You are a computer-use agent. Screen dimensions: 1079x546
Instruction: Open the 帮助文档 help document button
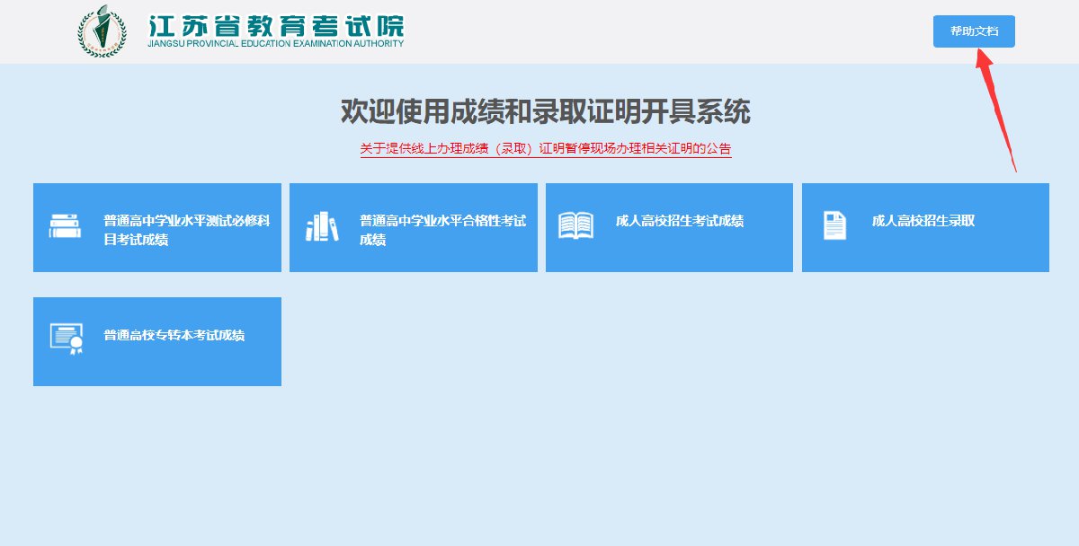pyautogui.click(x=974, y=31)
